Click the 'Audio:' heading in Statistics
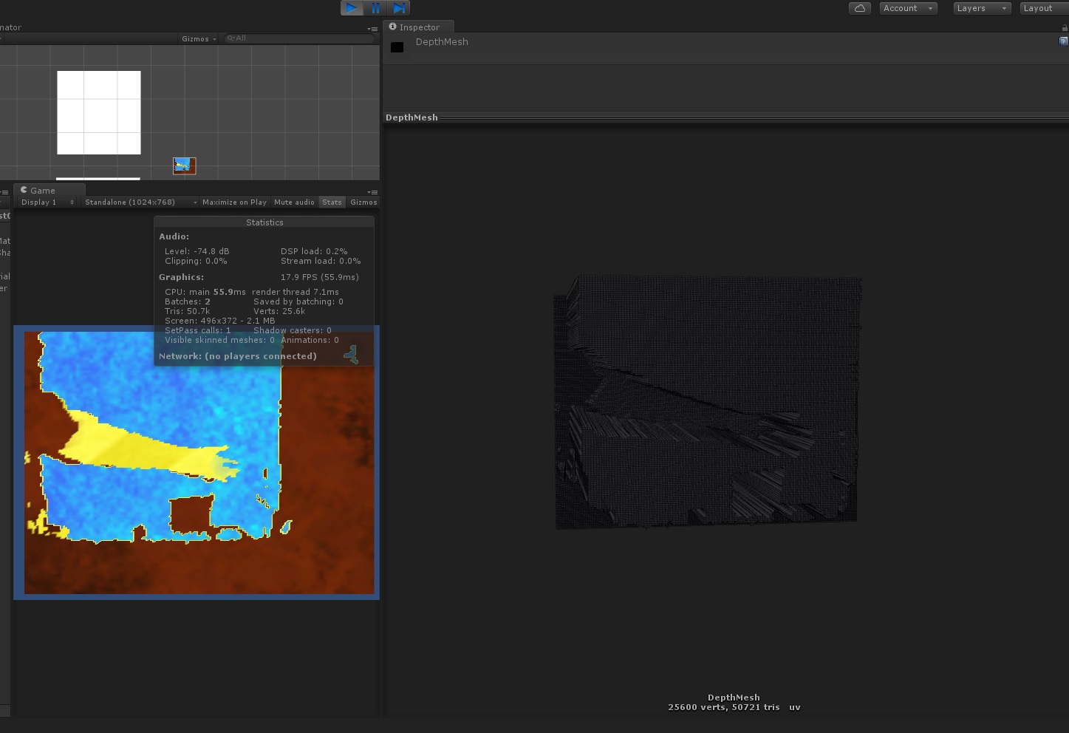Image resolution: width=1069 pixels, height=733 pixels. (174, 236)
